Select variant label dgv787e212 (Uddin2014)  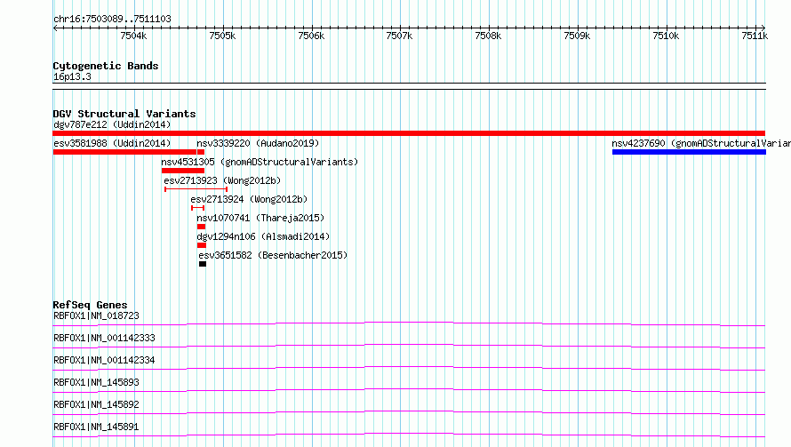click(112, 124)
